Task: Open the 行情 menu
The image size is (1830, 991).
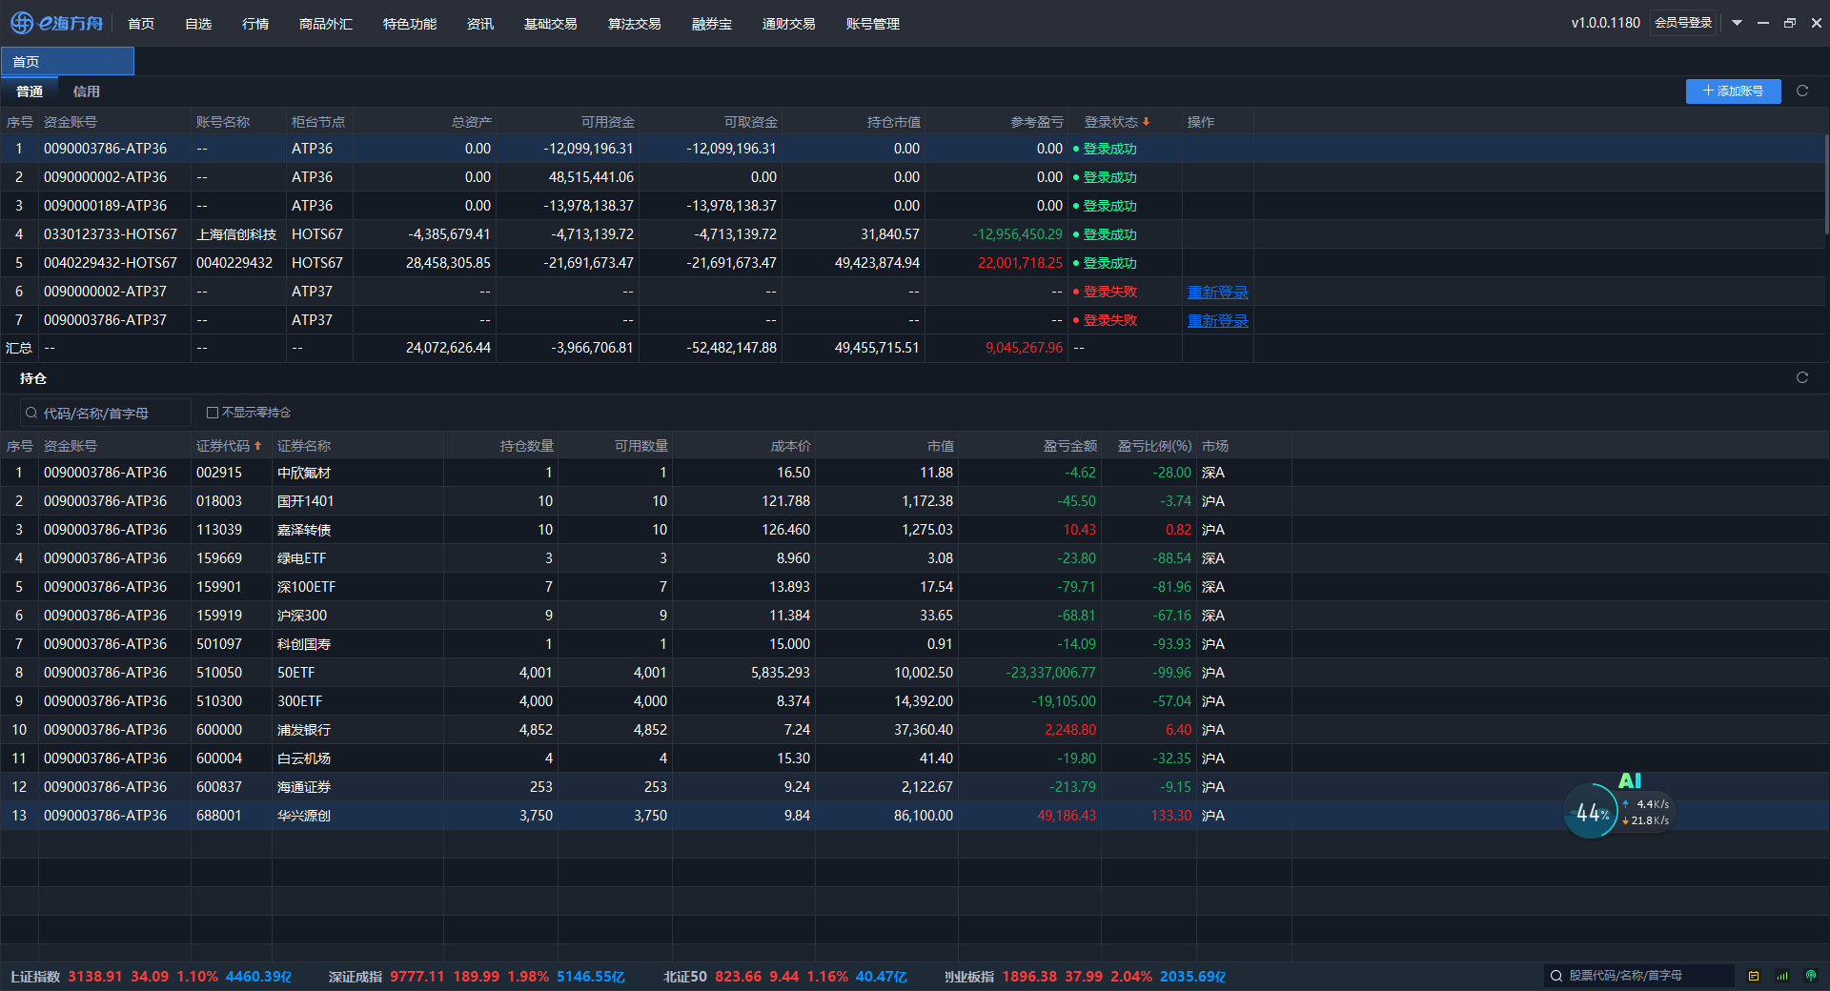Action: 255,24
